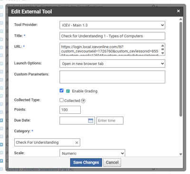
Task: Click the dialog scrollbar up arrow
Action: [x=180, y=19]
